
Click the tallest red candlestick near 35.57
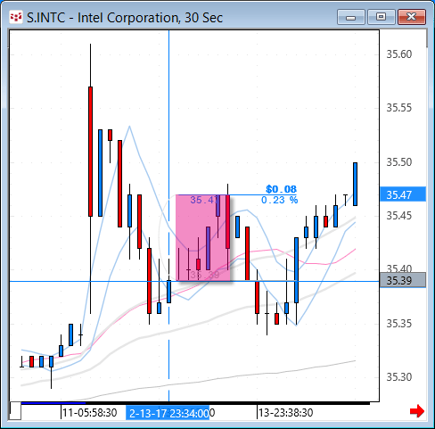click(x=90, y=152)
